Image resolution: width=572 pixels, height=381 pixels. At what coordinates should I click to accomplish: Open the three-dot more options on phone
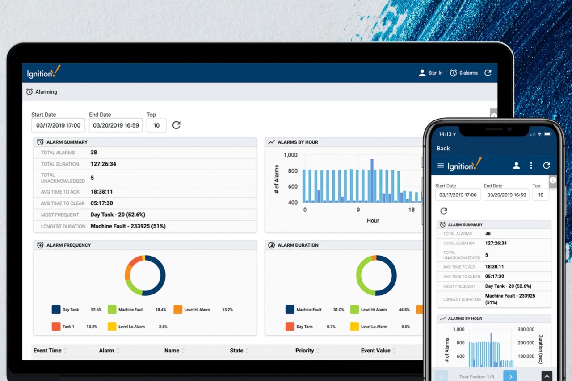pos(531,166)
